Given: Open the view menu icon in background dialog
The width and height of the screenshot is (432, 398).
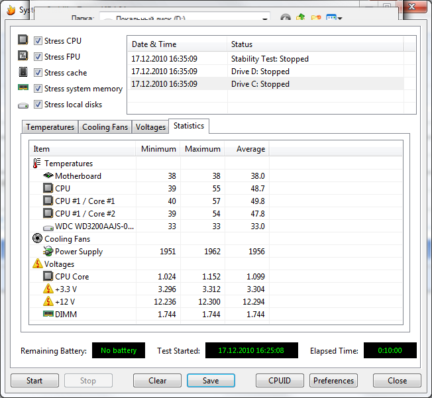Looking at the screenshot, I should (334, 17).
